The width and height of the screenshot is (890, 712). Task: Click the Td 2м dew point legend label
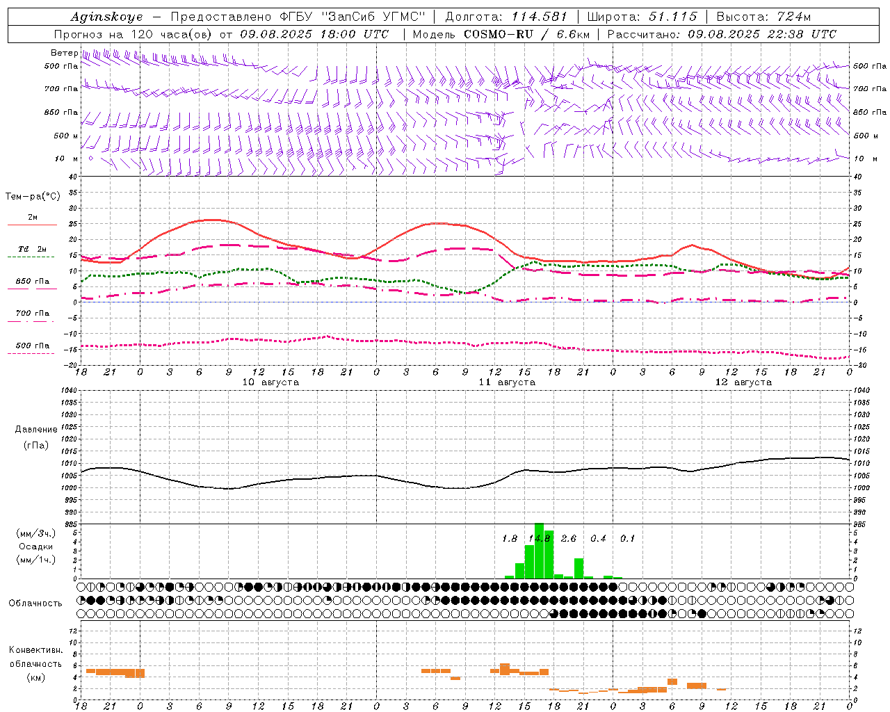[x=32, y=249]
